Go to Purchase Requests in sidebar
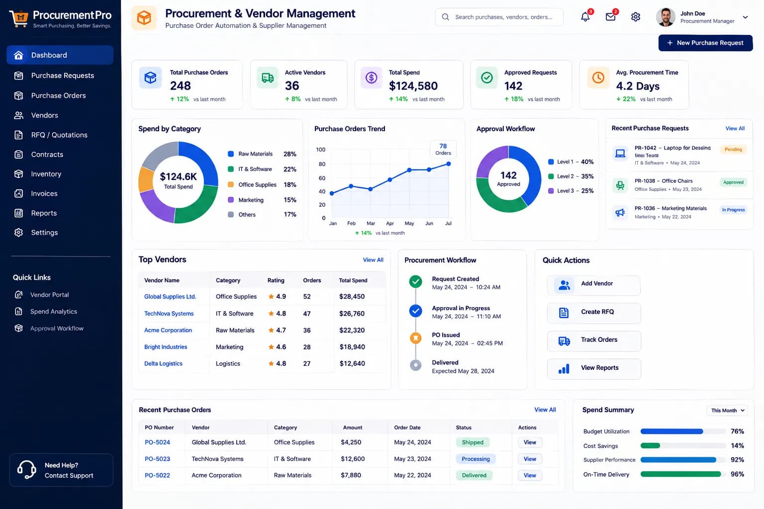Viewport: 764px width, 509px height. tap(60, 76)
